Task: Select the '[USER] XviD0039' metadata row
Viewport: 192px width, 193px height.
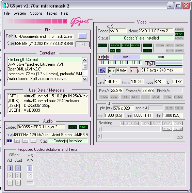Action: click(47, 110)
